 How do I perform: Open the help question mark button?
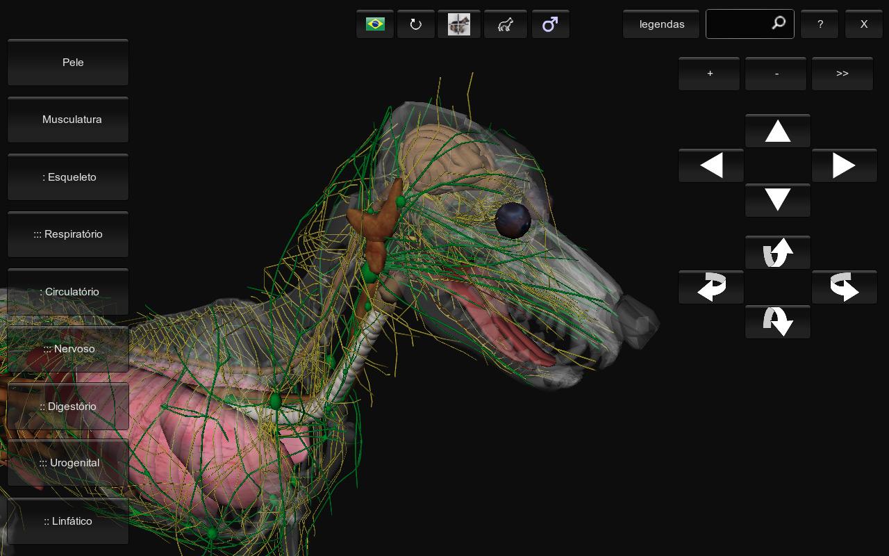tap(820, 24)
